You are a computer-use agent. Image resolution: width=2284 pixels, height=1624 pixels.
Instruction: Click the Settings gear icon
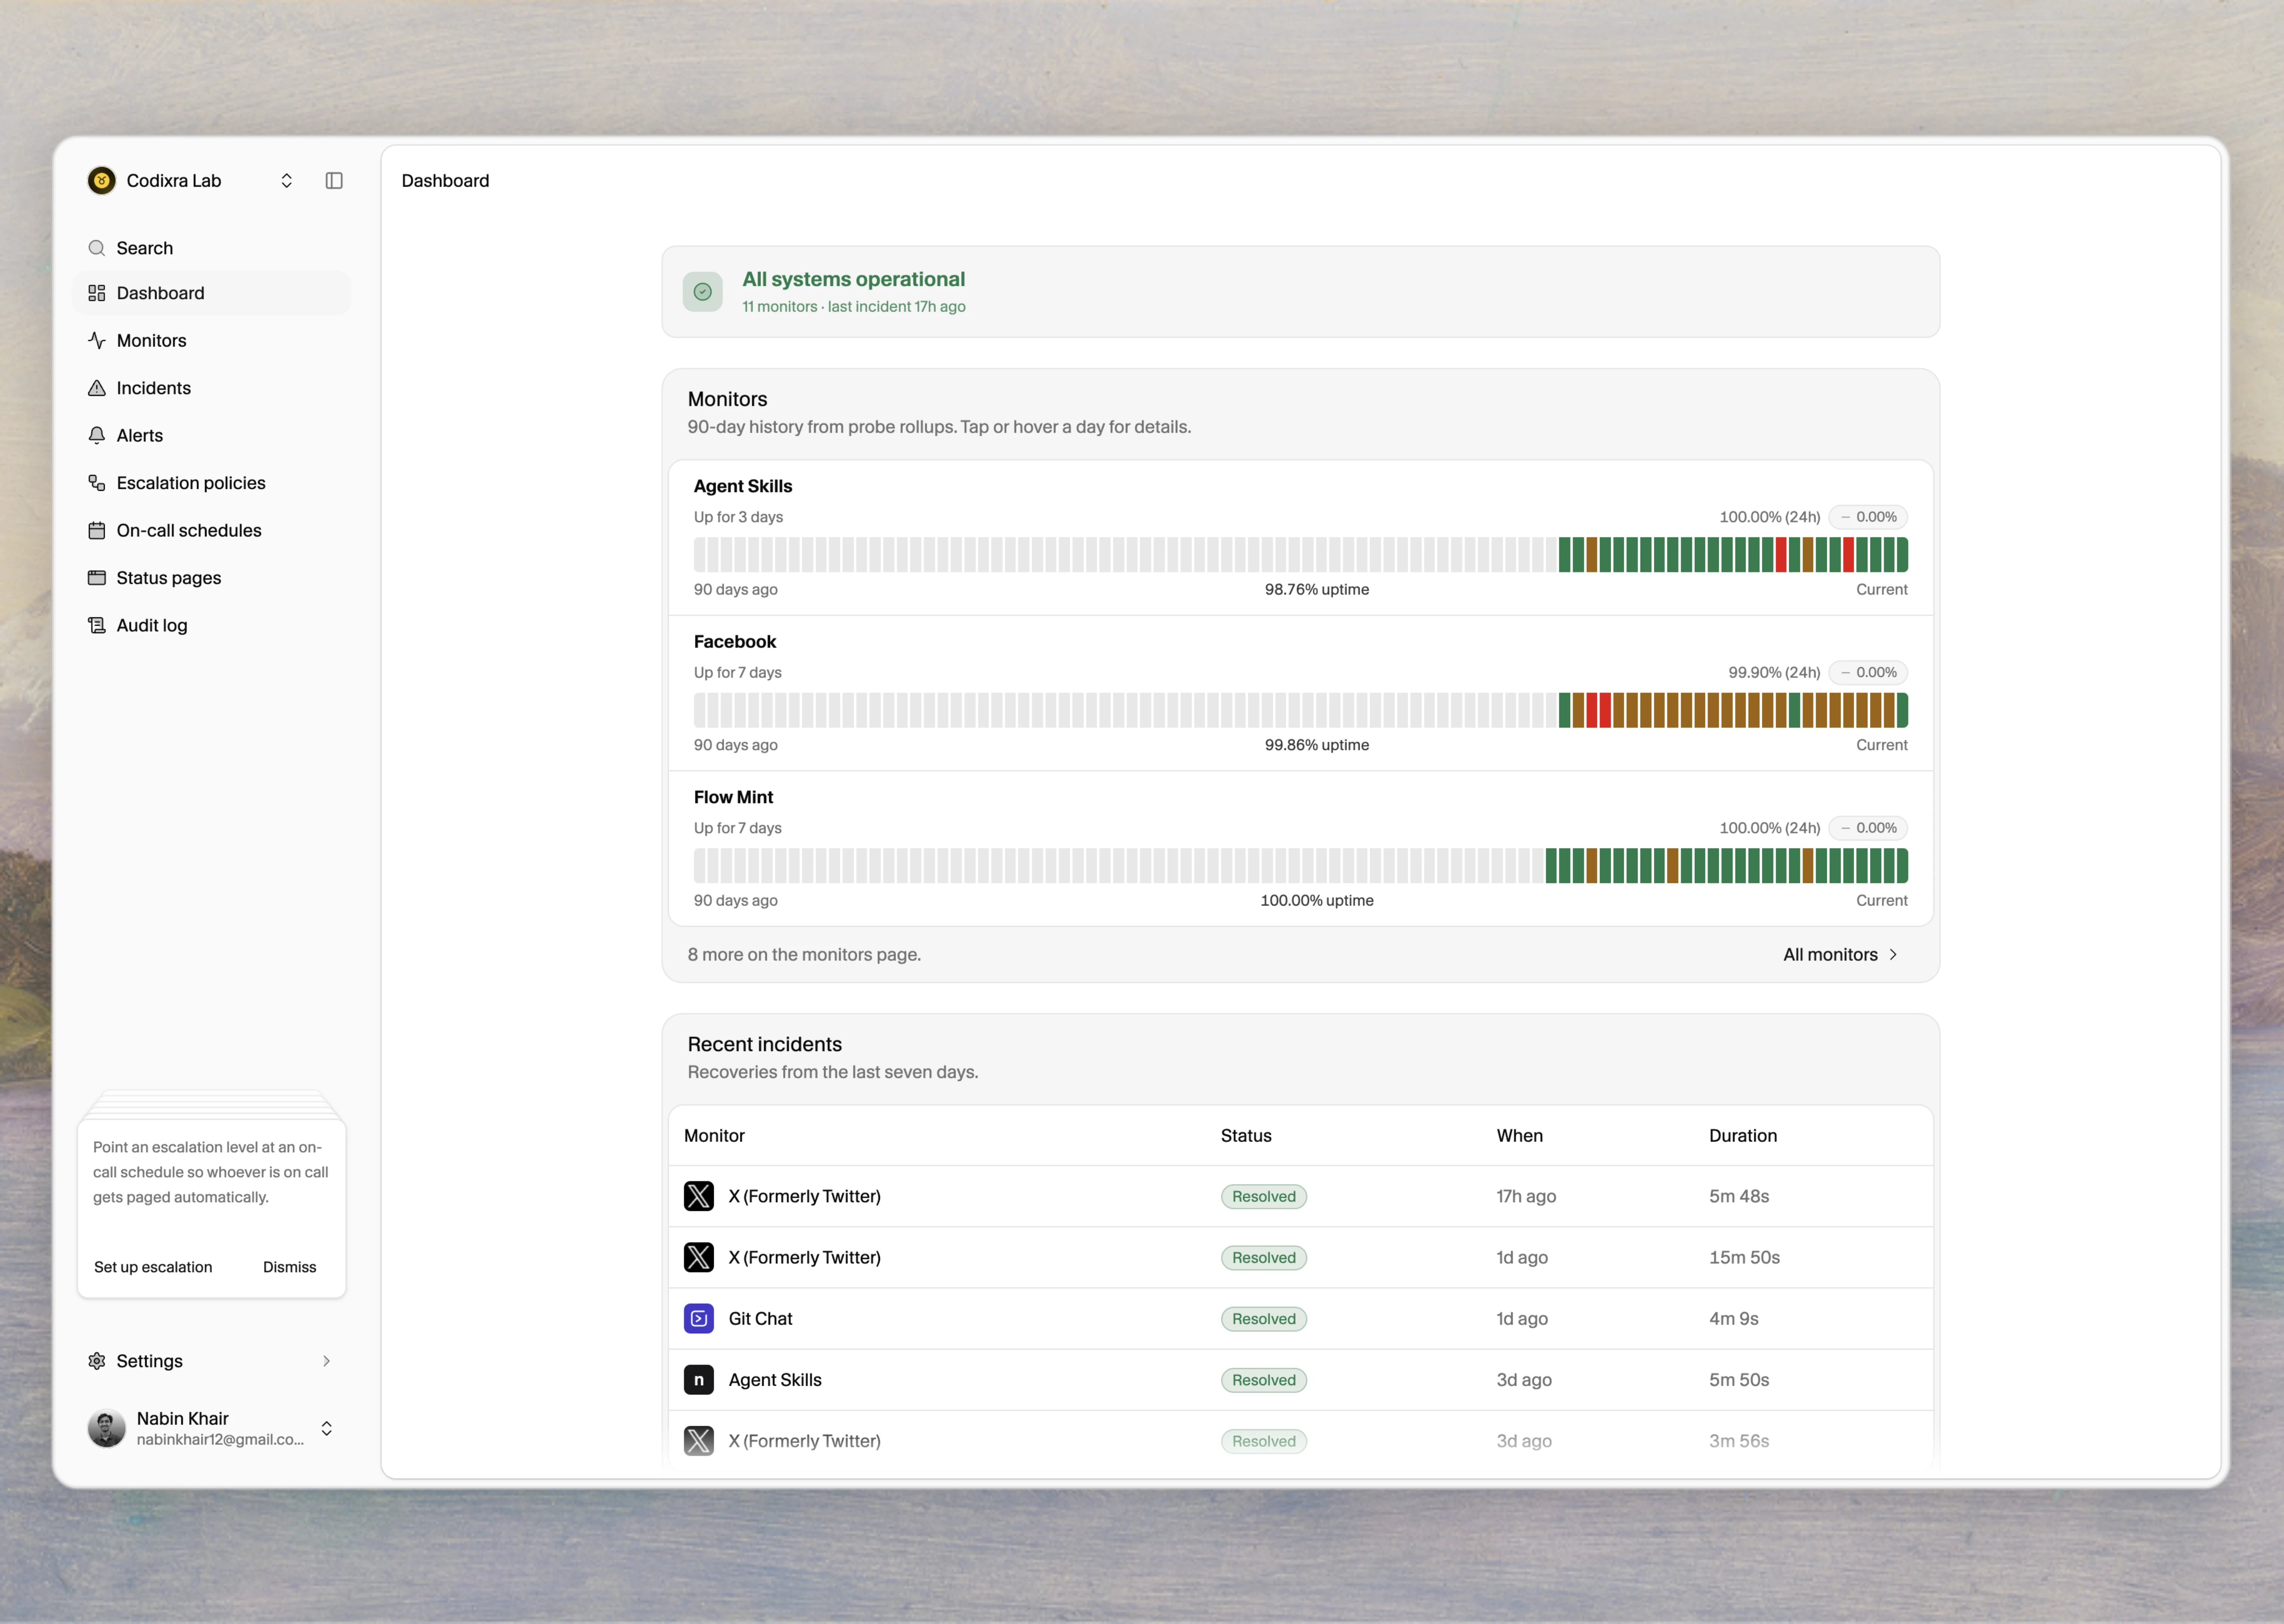point(97,1361)
